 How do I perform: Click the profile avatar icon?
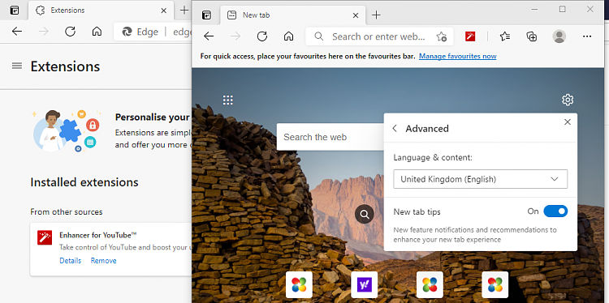click(559, 36)
